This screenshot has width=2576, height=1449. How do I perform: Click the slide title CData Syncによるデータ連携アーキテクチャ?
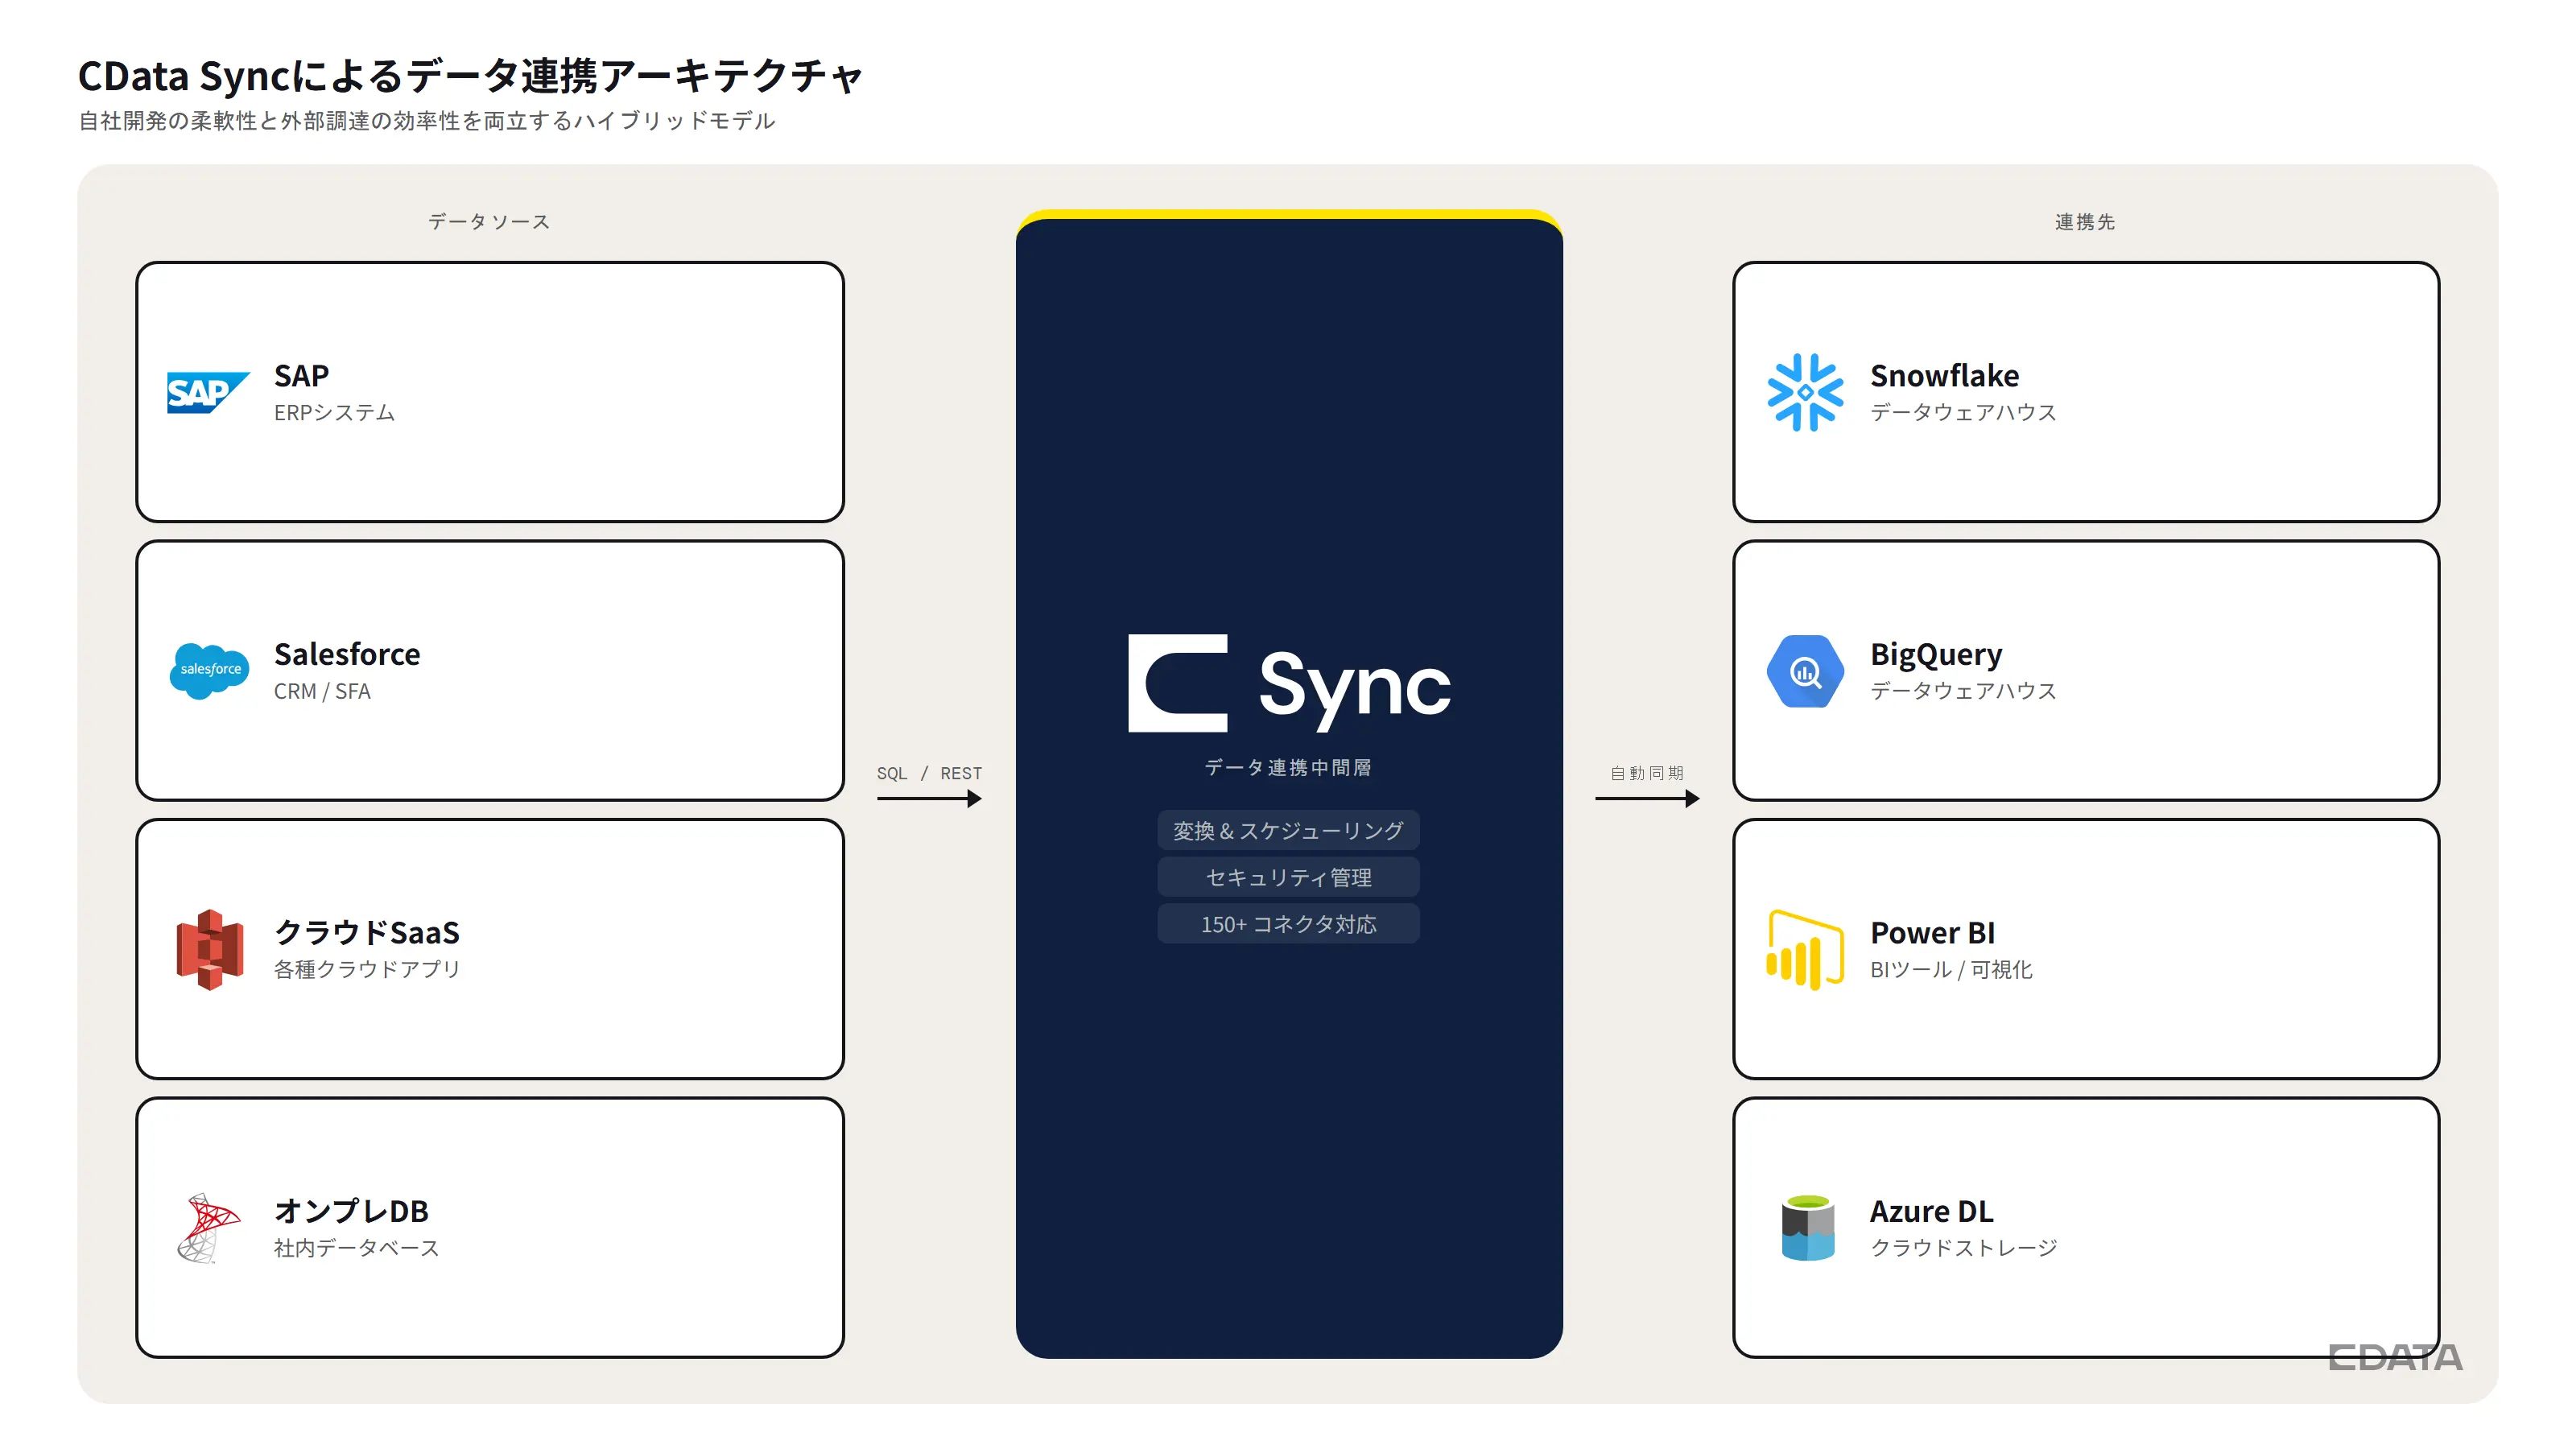470,76
